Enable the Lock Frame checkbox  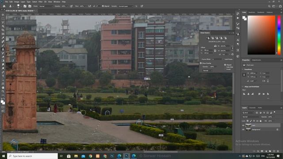pyautogui.click(x=223, y=59)
